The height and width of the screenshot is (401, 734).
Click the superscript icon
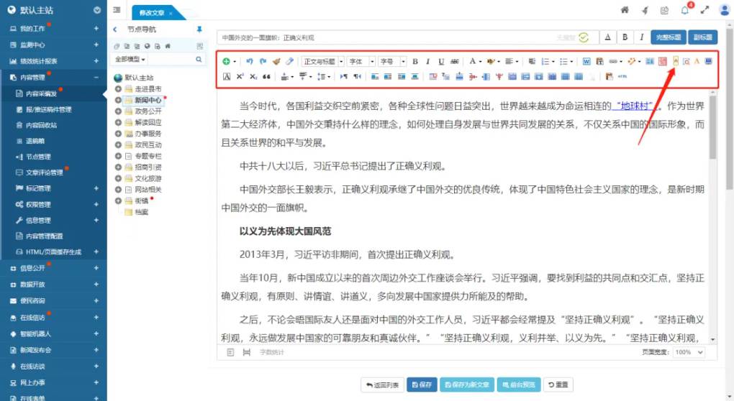tap(240, 76)
